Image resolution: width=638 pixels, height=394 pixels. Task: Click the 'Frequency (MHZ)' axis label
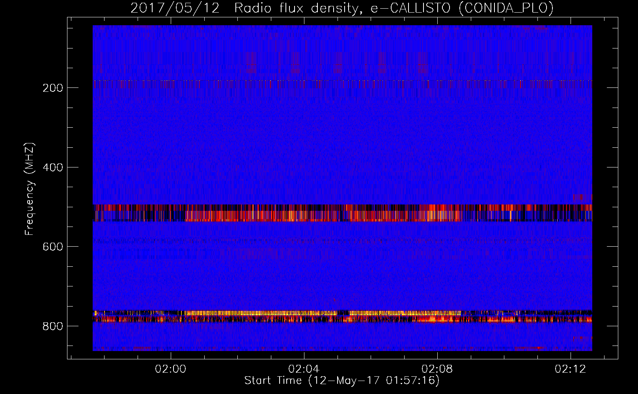click(30, 189)
